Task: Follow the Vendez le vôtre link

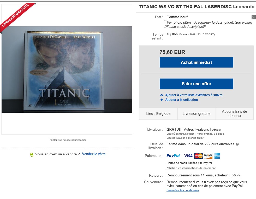Action: coord(94,154)
